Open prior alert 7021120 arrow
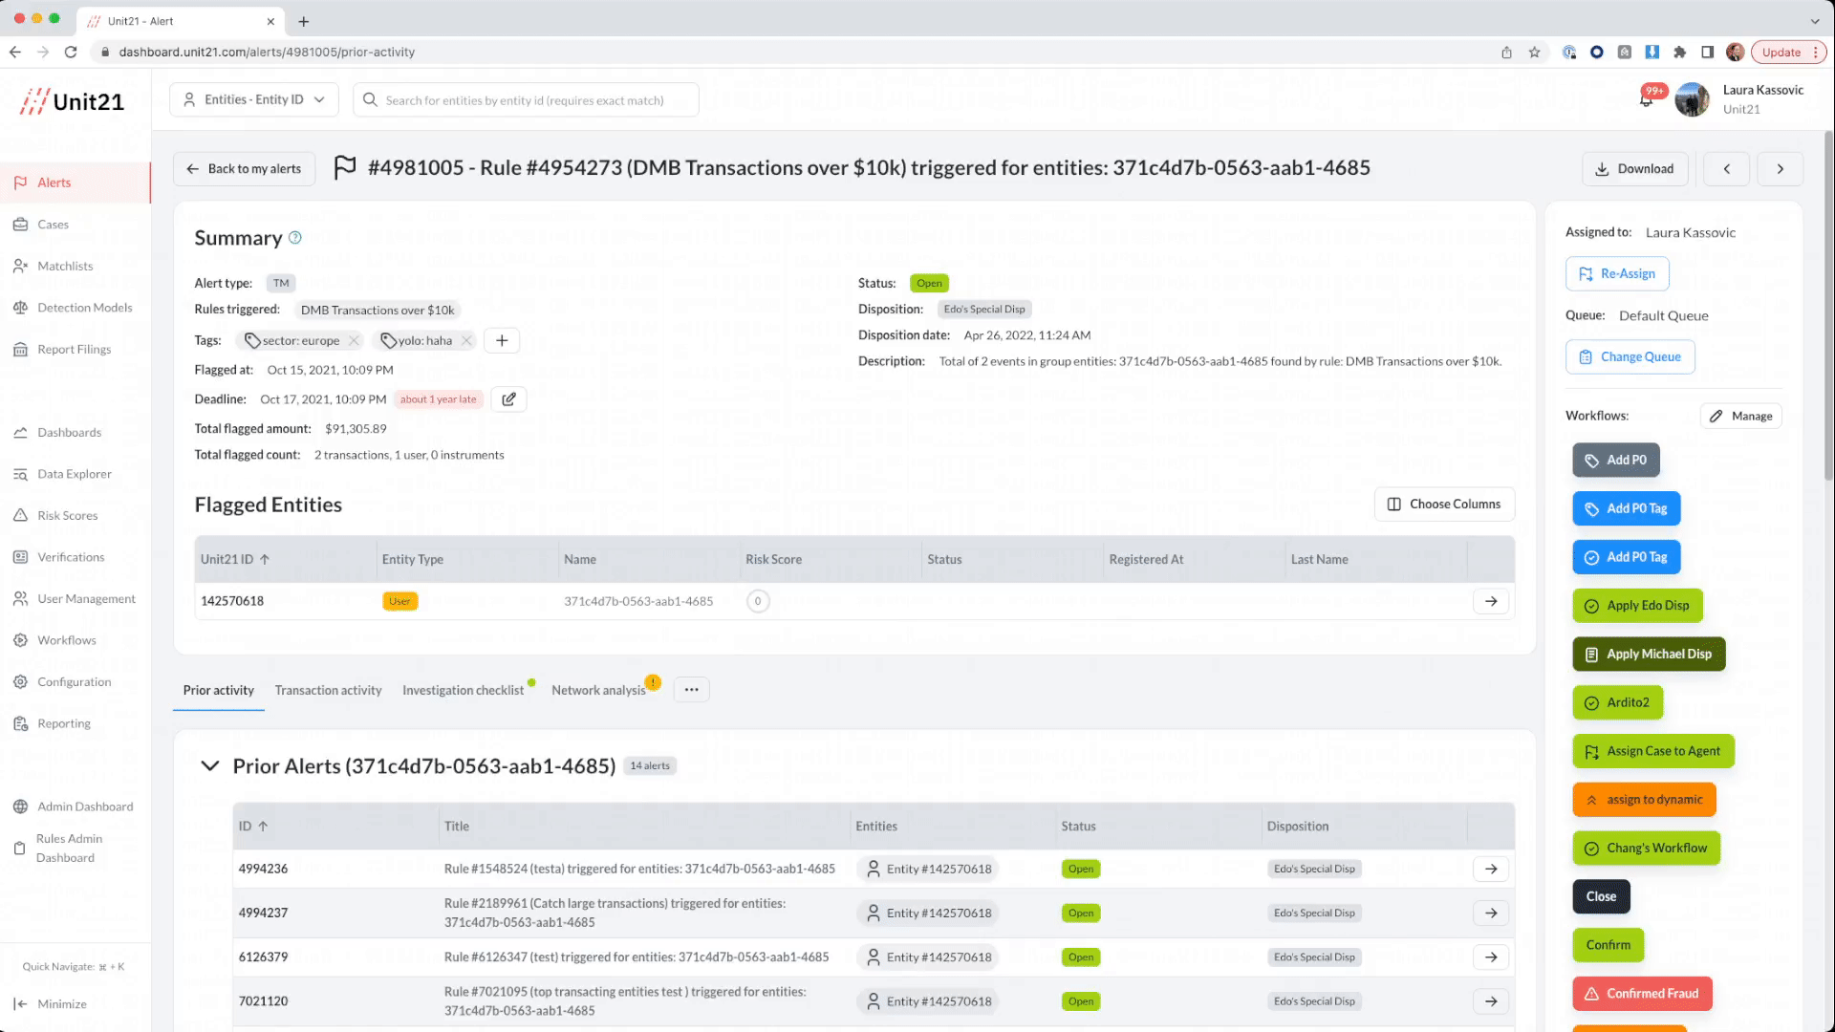Viewport: 1835px width, 1032px height. click(x=1491, y=1001)
